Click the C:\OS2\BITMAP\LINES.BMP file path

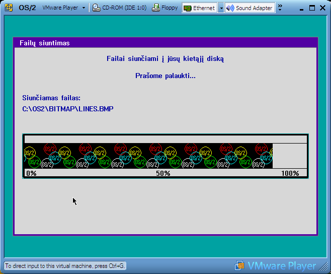(68, 109)
